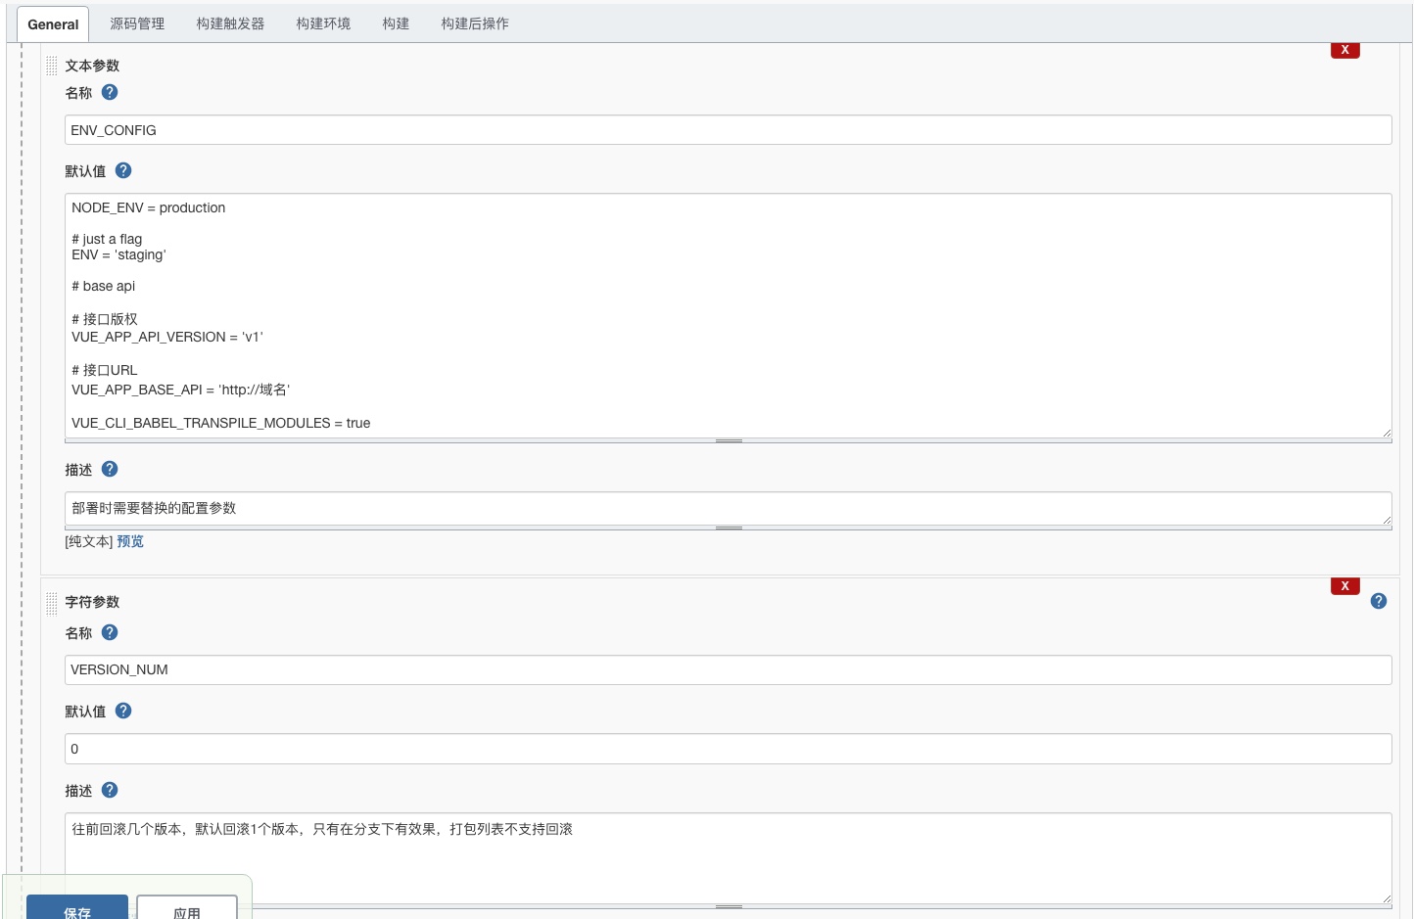Click the [纯文本] label
This screenshot has height=919, width=1414.
89,541
